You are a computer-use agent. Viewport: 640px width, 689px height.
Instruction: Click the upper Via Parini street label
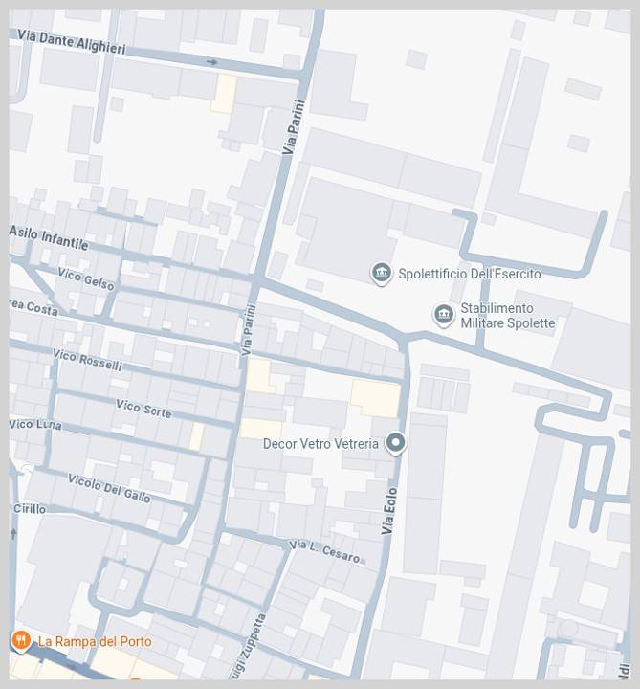(x=294, y=127)
